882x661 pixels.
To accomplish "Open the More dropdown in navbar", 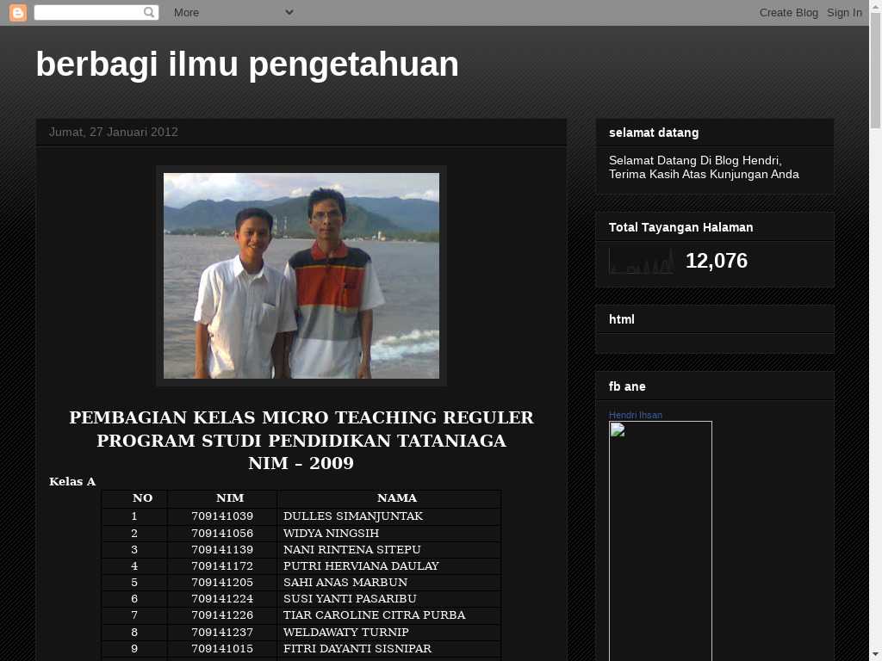I will [233, 12].
